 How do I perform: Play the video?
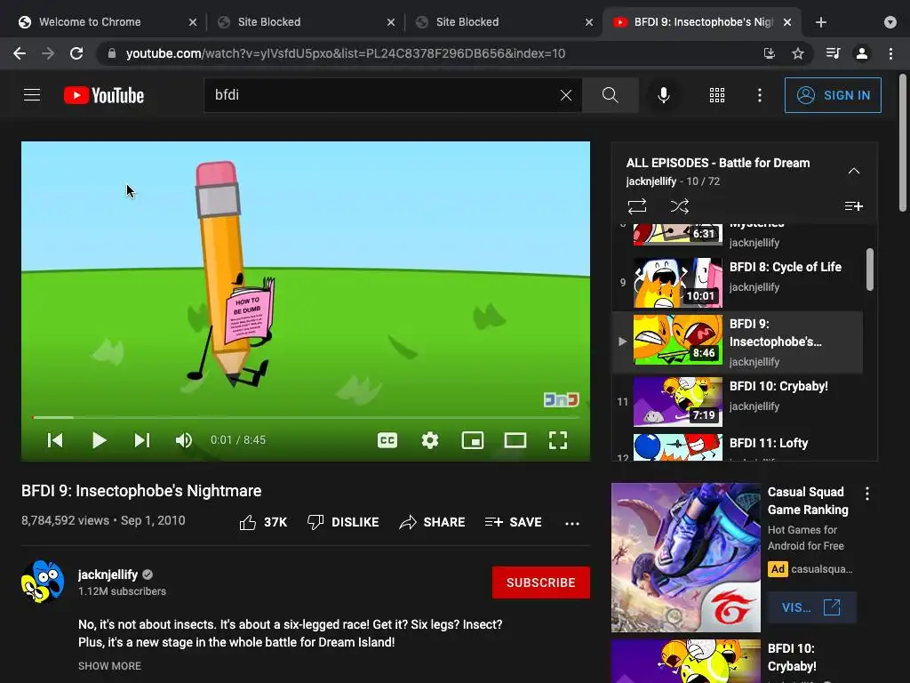tap(100, 440)
